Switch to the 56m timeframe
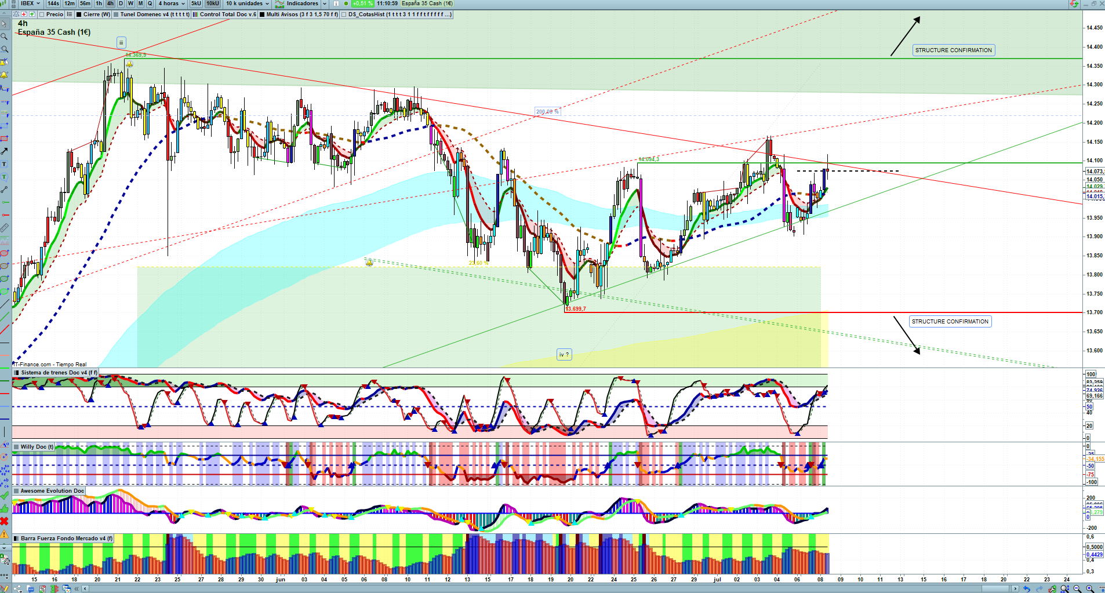 pos(85,3)
